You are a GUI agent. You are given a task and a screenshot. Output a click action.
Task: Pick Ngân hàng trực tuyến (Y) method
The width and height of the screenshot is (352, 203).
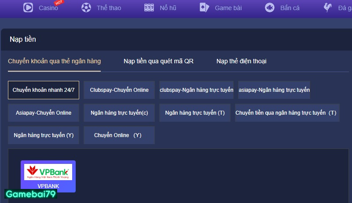pyautogui.click(x=44, y=135)
